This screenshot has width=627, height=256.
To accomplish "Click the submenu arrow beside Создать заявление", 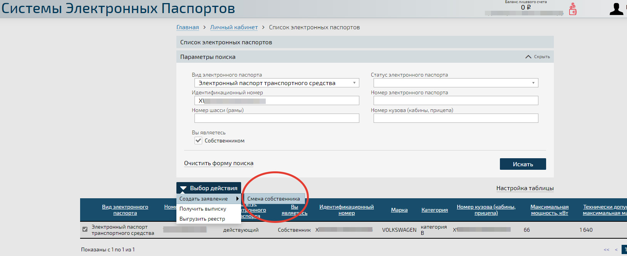I will click(x=238, y=199).
